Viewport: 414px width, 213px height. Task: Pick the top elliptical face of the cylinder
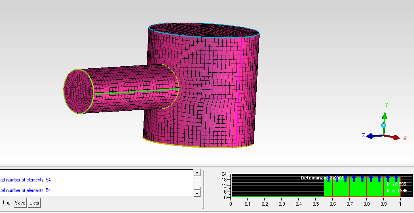coord(204,30)
